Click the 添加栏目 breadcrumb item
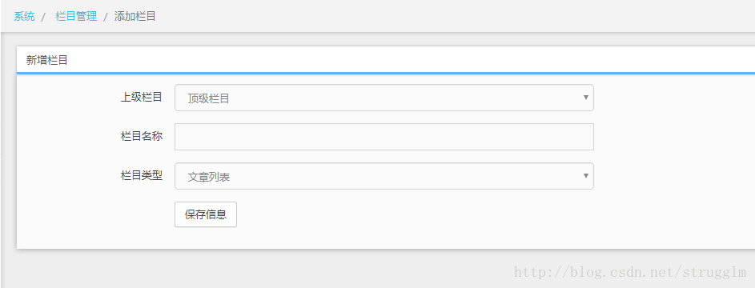Viewport: 755px width, 288px height. click(x=135, y=16)
